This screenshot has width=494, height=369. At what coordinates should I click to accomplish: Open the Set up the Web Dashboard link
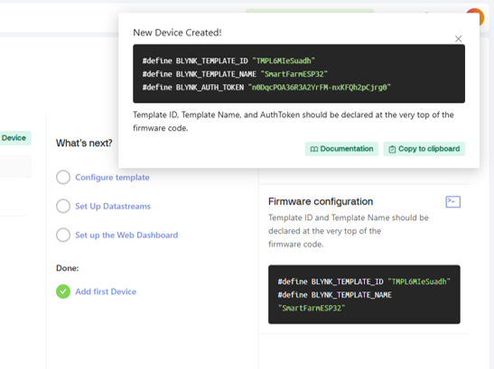click(x=126, y=235)
